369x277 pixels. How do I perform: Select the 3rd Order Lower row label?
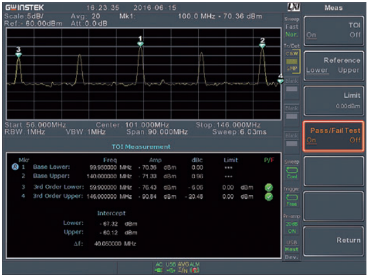(59, 187)
